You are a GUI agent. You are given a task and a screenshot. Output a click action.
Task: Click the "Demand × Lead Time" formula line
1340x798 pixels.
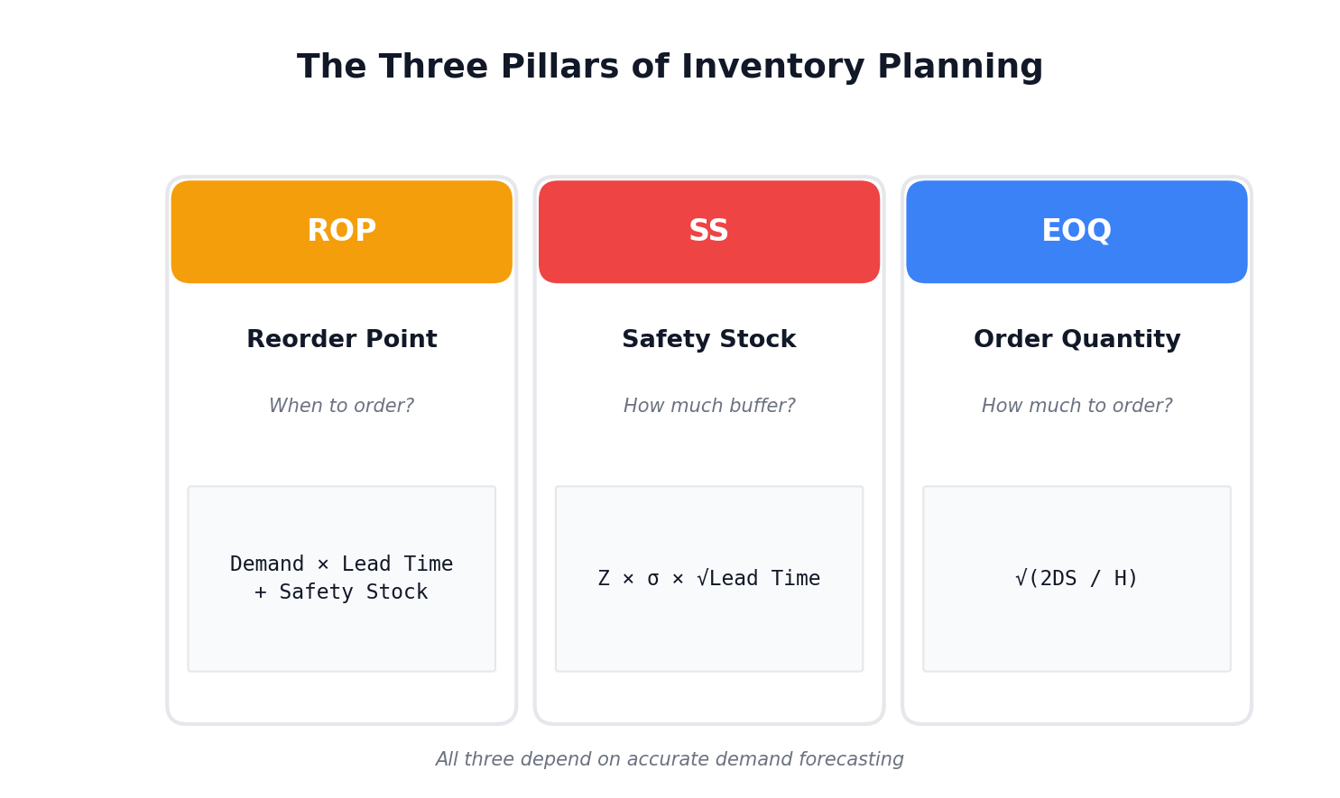[341, 564]
